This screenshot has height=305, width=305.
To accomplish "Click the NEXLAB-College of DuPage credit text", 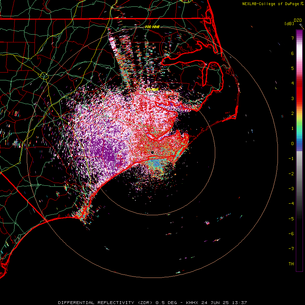I will click(x=271, y=4).
